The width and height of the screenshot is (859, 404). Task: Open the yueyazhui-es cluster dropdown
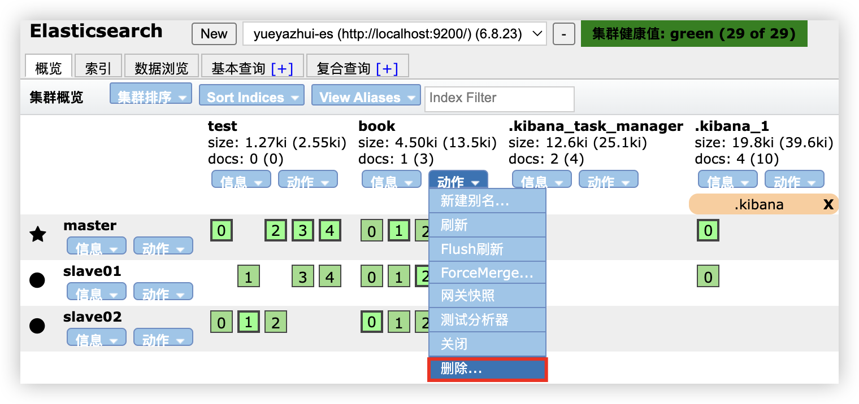click(394, 34)
